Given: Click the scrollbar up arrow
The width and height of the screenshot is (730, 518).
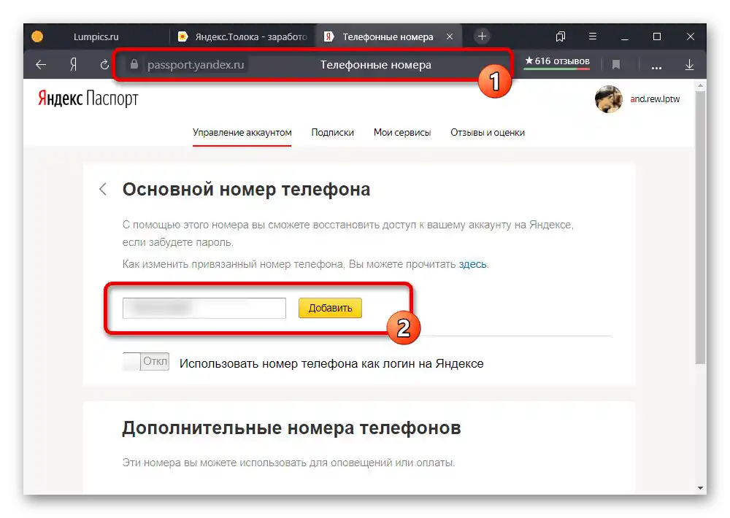Looking at the screenshot, I should click(700, 86).
